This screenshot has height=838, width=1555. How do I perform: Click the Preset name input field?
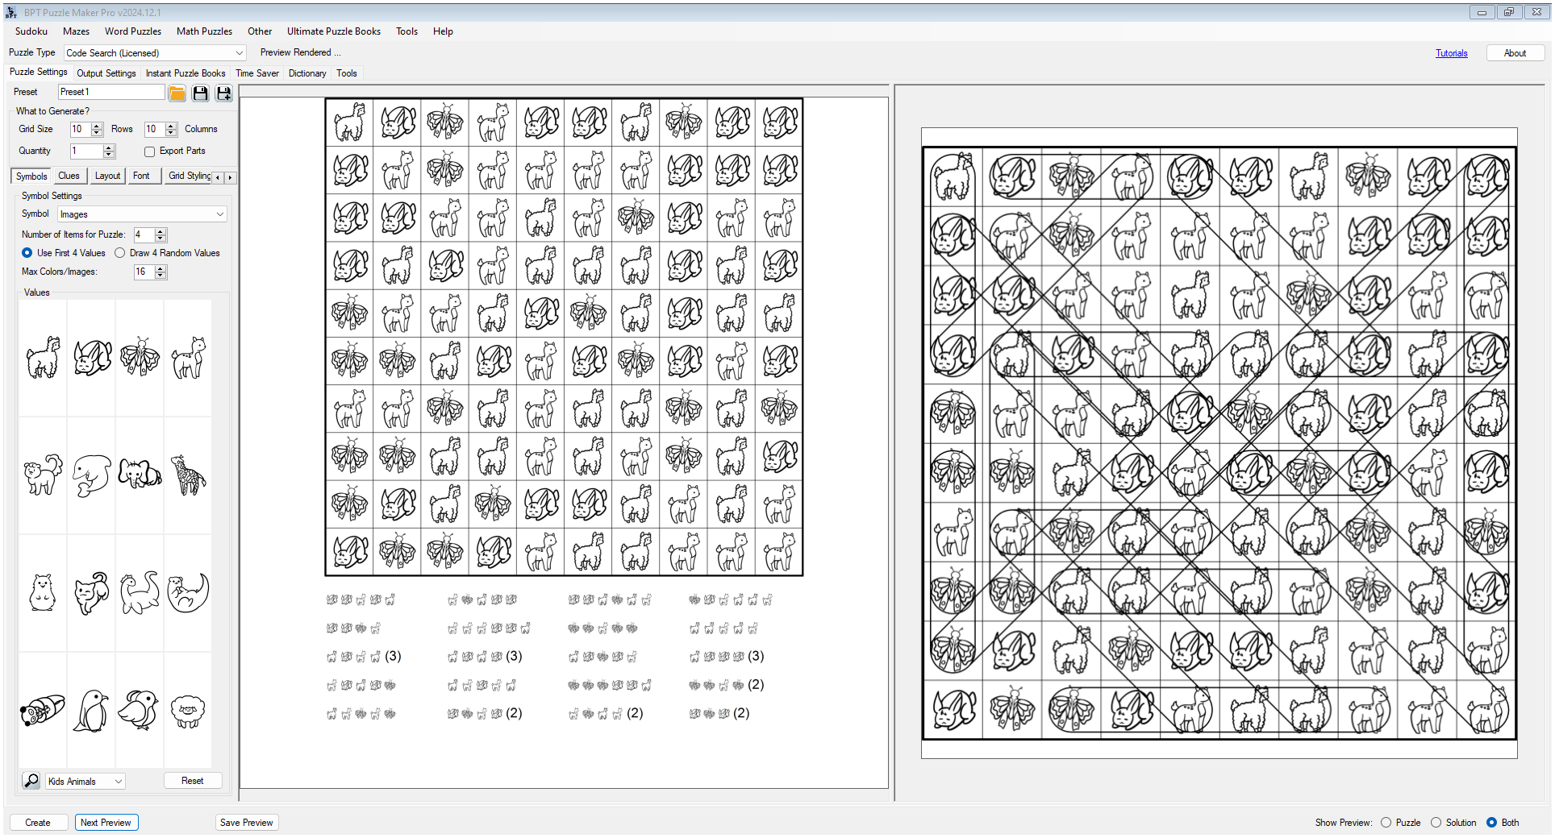110,92
